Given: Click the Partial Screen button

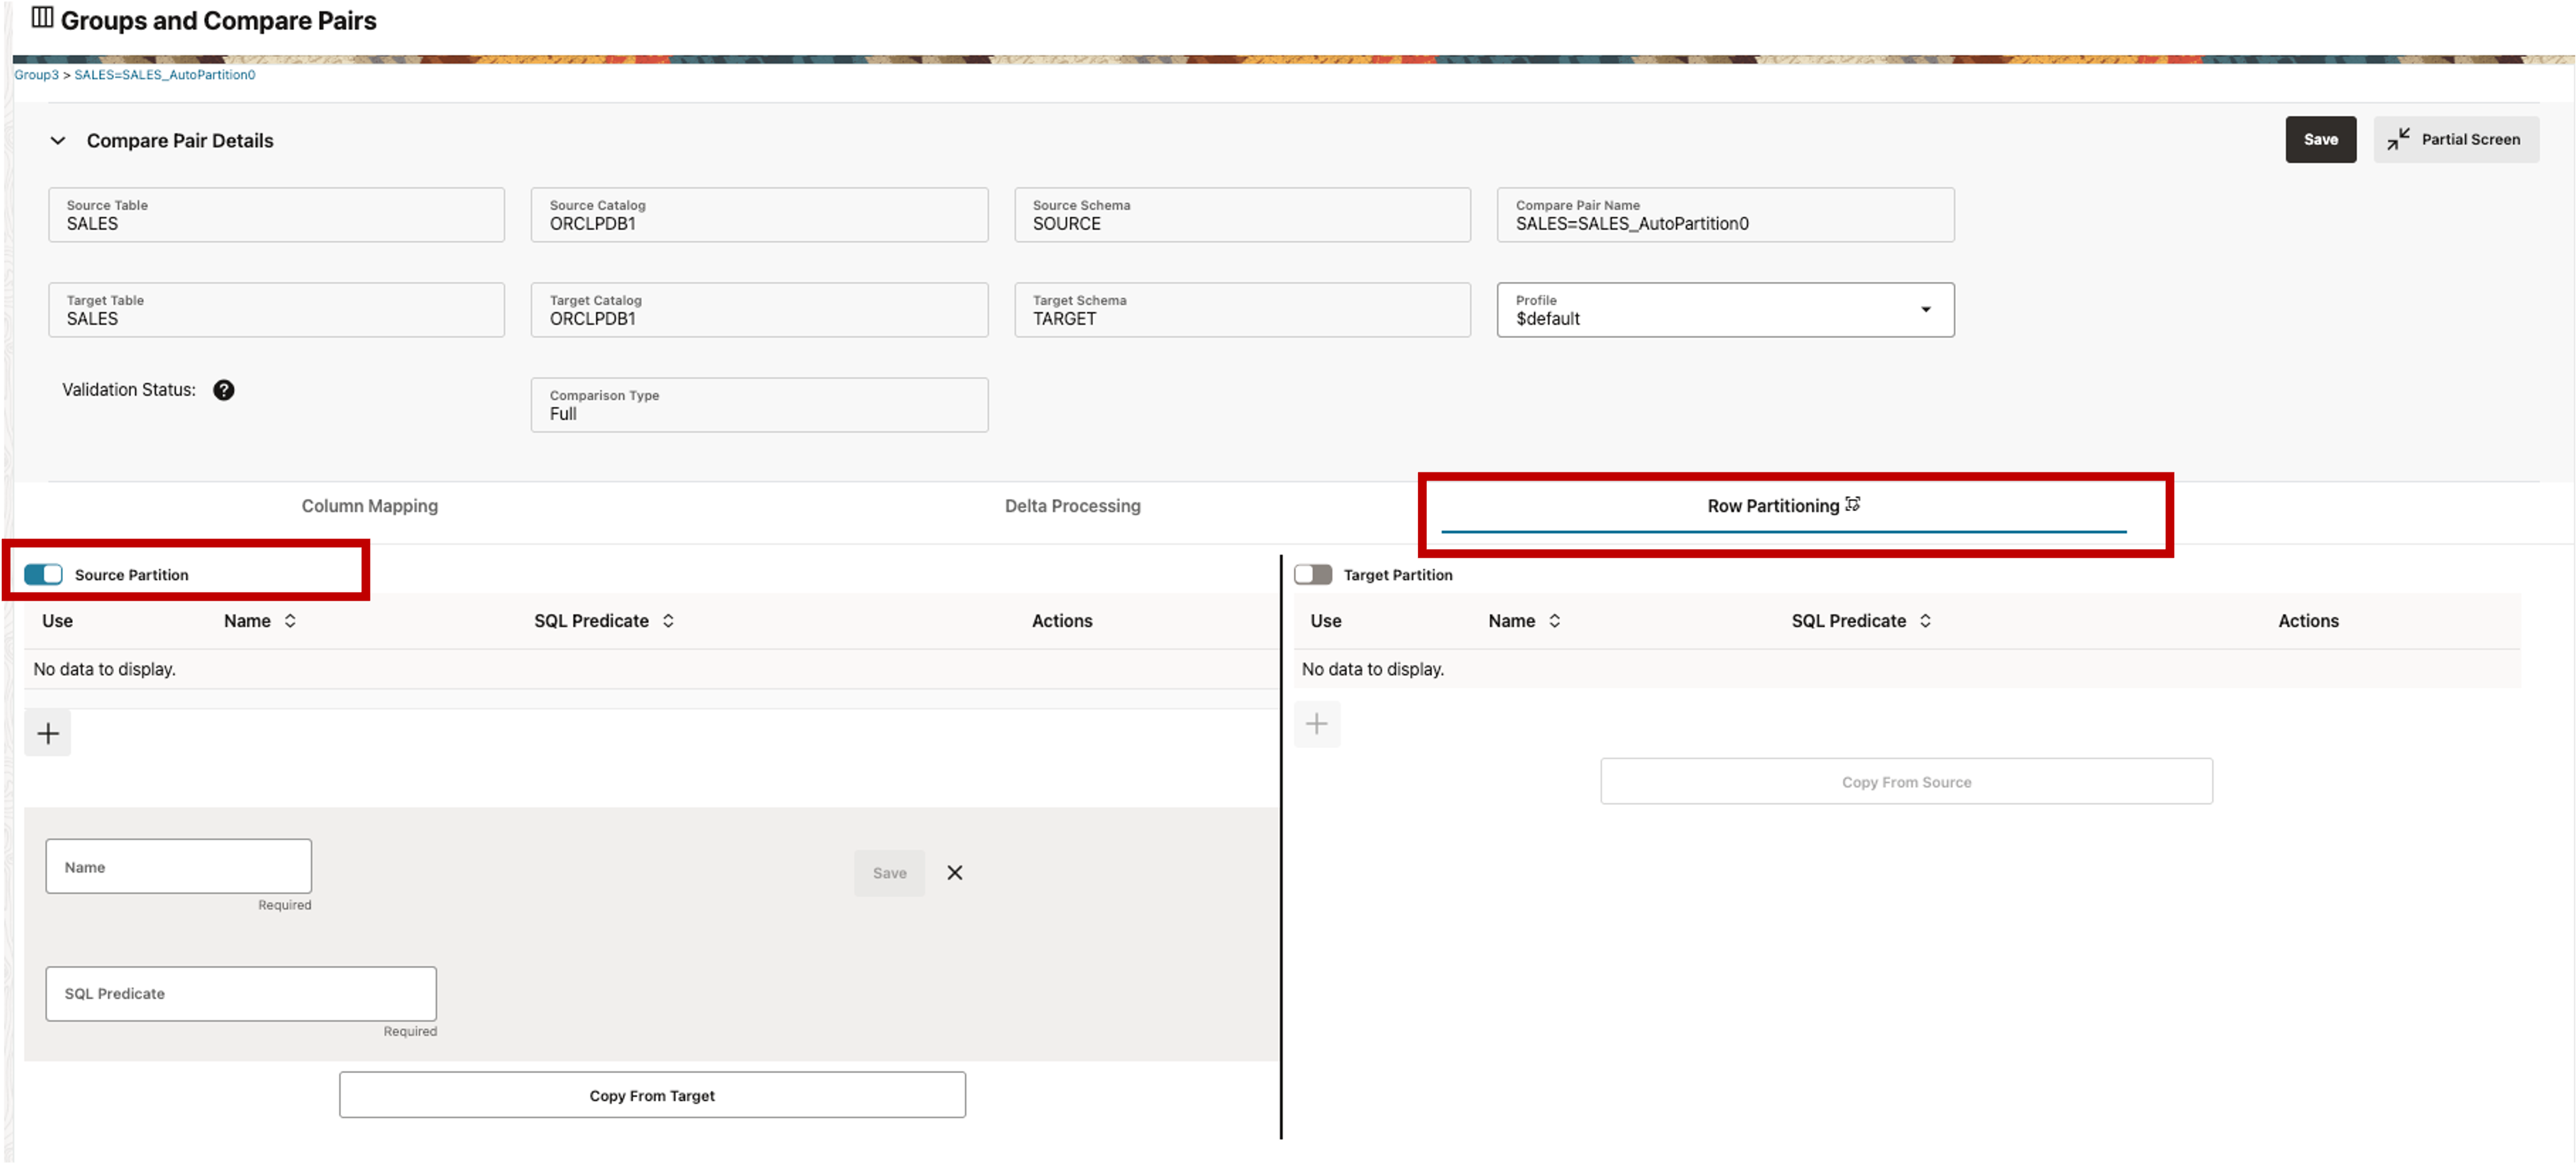Looking at the screenshot, I should 2456,139.
